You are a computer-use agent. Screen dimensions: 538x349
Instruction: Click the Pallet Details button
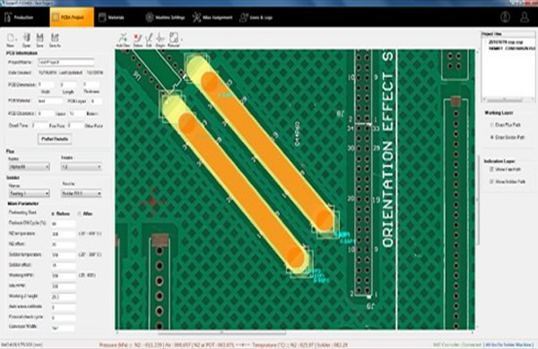pos(55,139)
